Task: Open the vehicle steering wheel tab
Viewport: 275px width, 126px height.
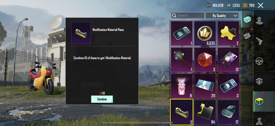Action: point(259,61)
